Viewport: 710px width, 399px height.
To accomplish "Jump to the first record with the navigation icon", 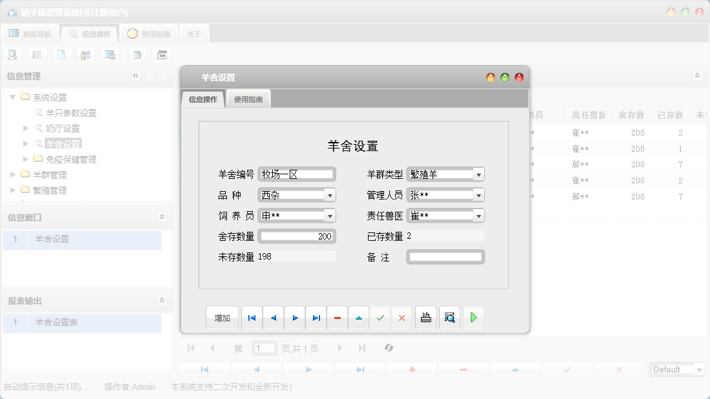I will (252, 318).
